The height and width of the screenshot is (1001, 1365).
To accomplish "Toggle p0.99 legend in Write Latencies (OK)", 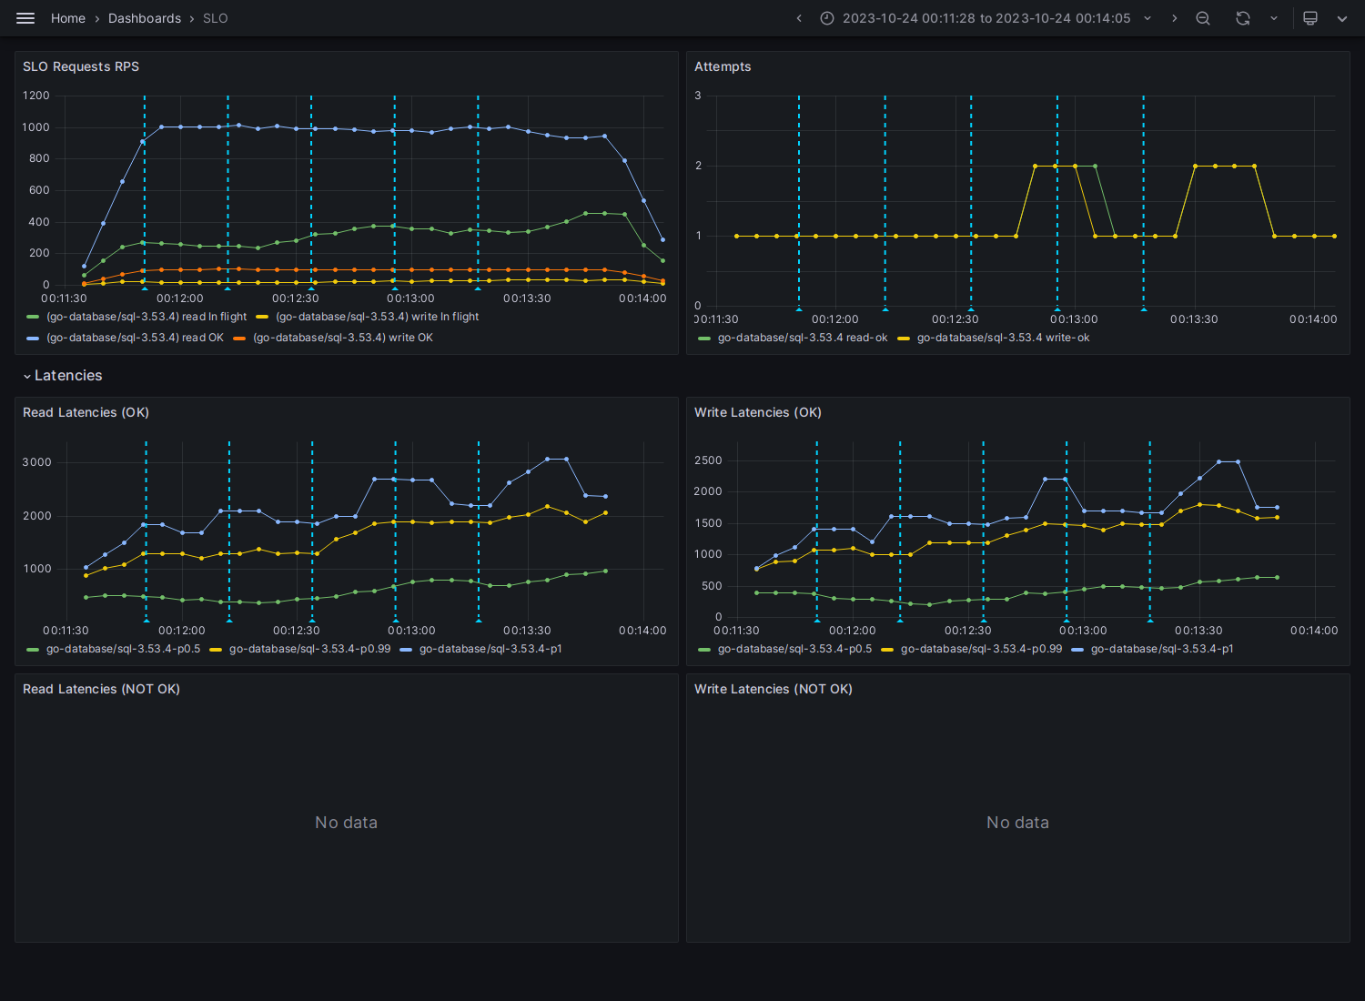I will coord(981,649).
